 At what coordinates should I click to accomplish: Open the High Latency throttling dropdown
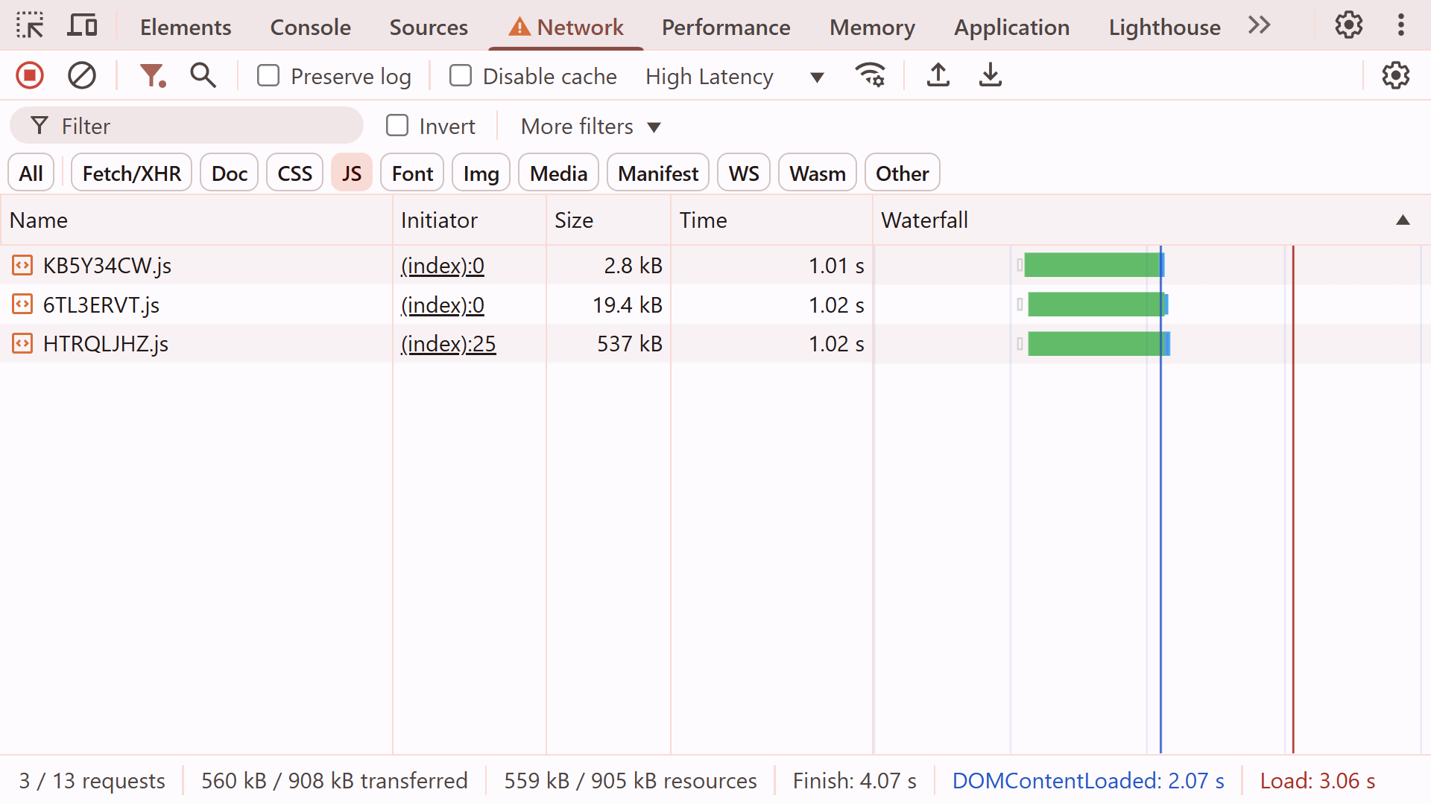coord(733,76)
